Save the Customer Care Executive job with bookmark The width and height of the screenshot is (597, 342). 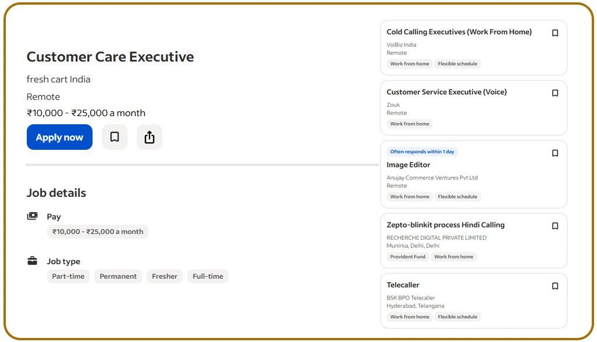pos(115,137)
